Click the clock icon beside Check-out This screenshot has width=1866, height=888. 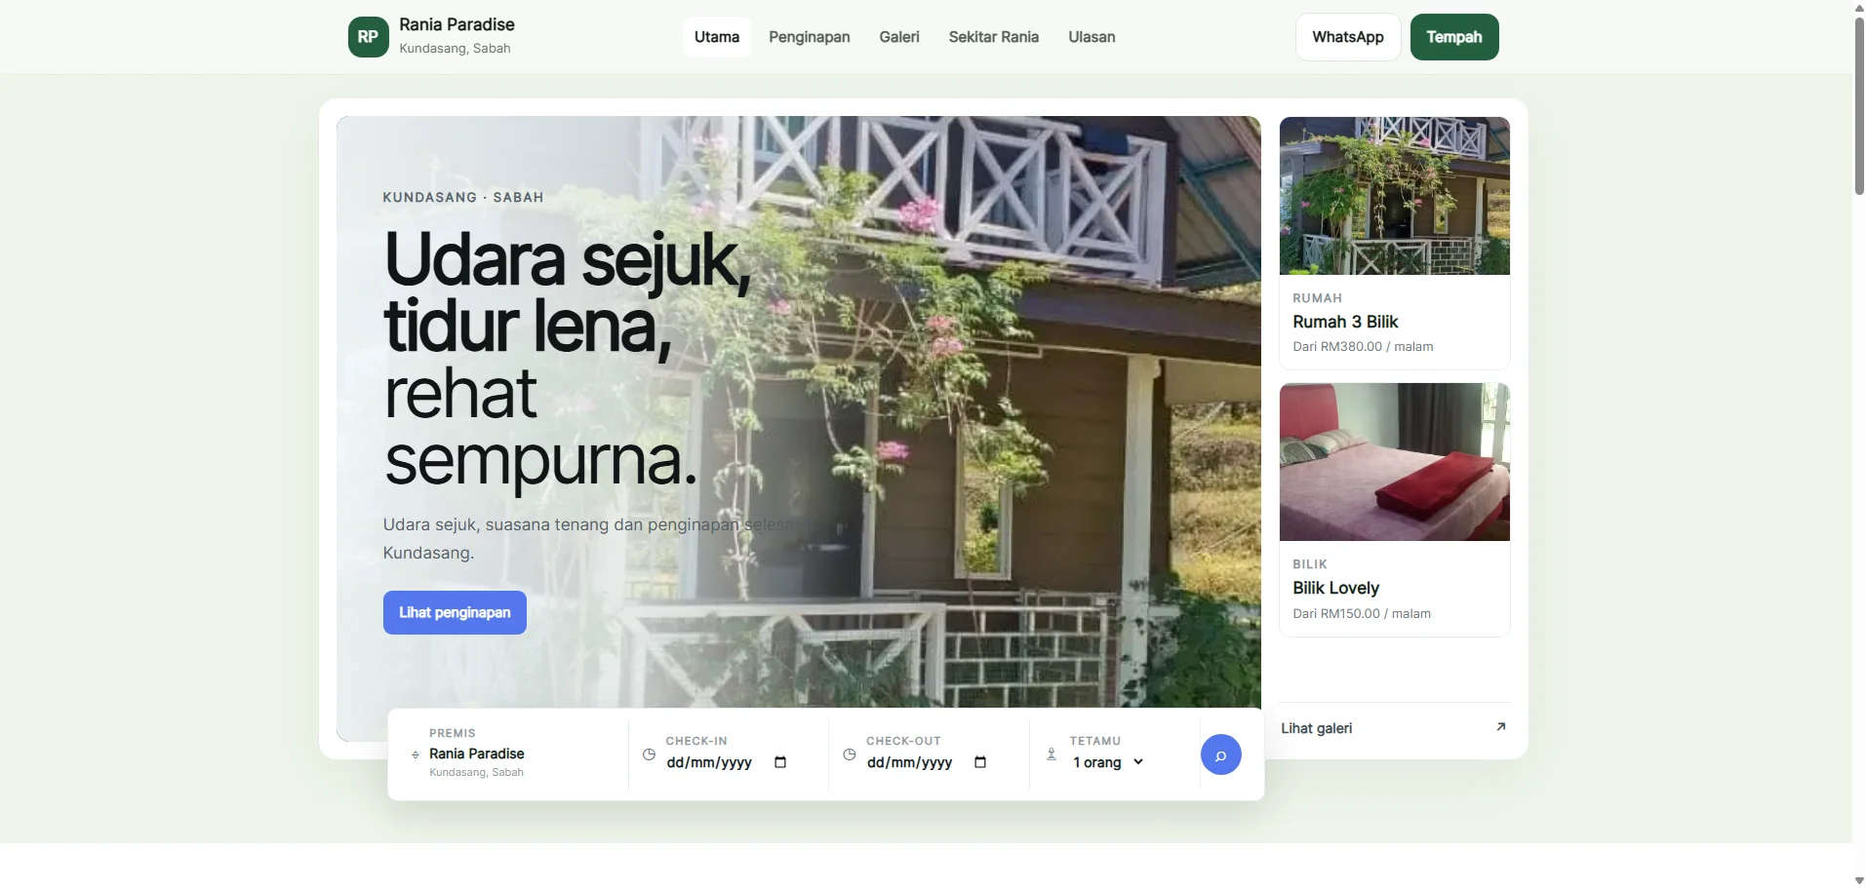click(x=850, y=754)
